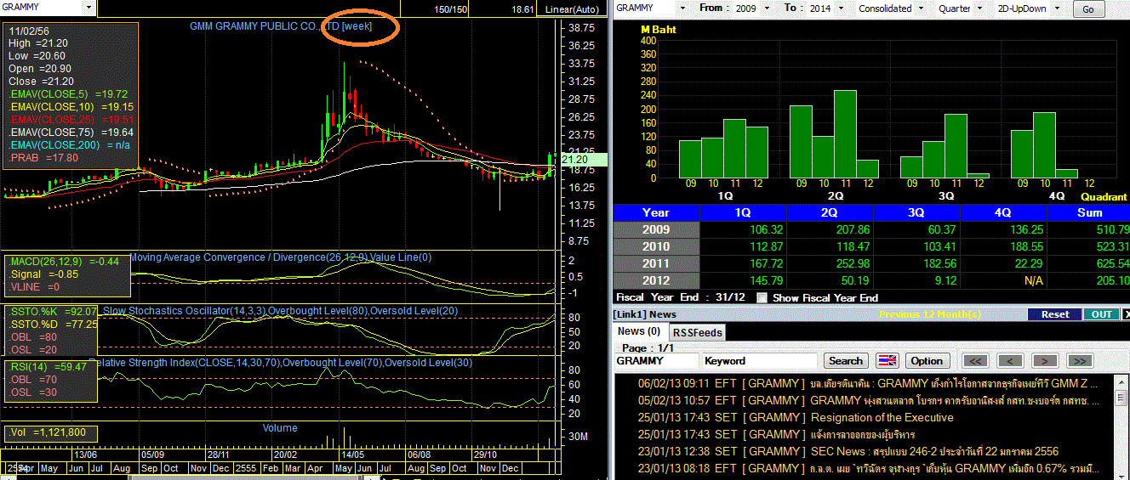The width and height of the screenshot is (1130, 480).
Task: Click the 4Q column header in table
Action: coord(1004,212)
